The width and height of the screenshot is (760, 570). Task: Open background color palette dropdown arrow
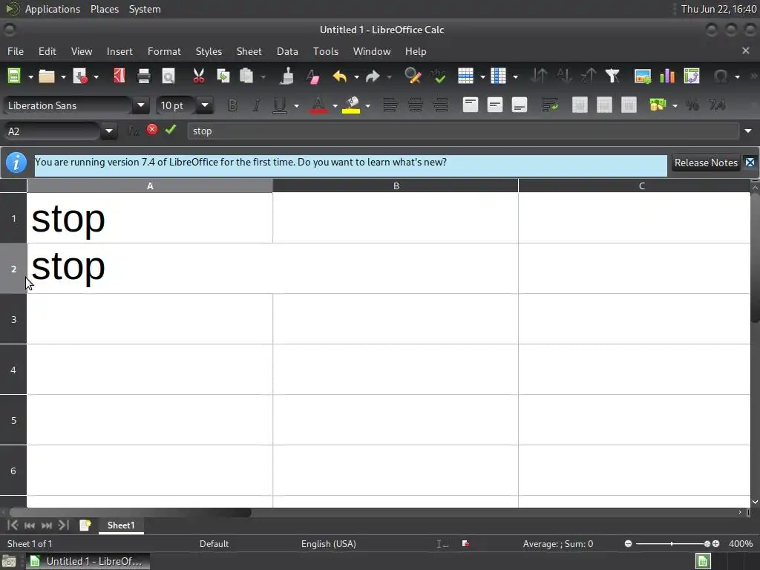[x=368, y=105]
